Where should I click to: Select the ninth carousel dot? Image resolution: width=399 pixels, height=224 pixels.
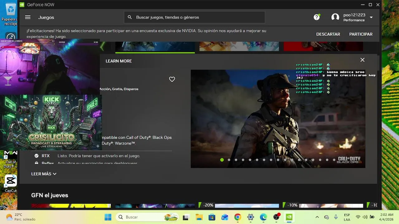pos(278,160)
